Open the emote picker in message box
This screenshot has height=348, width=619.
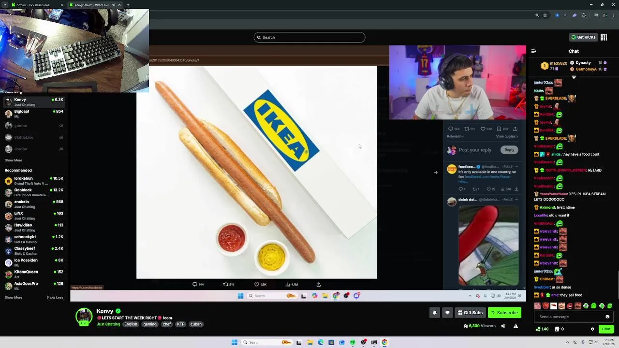[x=607, y=317]
